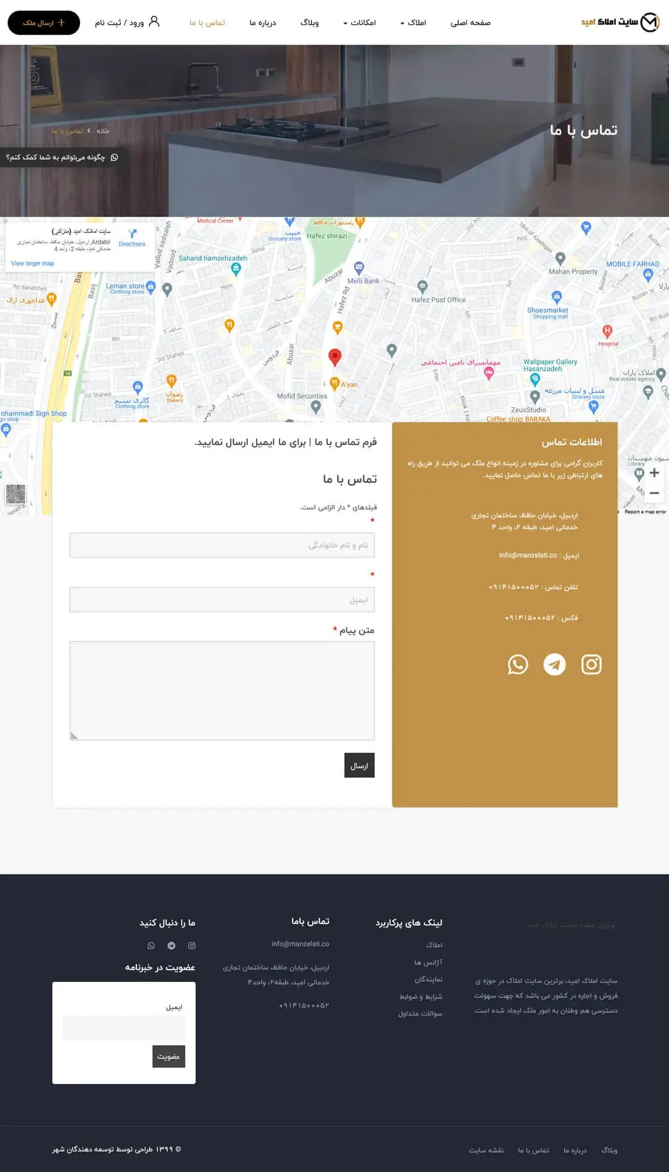Open Instagram icon in gold contact panel
This screenshot has height=1172, width=669.
click(x=591, y=664)
